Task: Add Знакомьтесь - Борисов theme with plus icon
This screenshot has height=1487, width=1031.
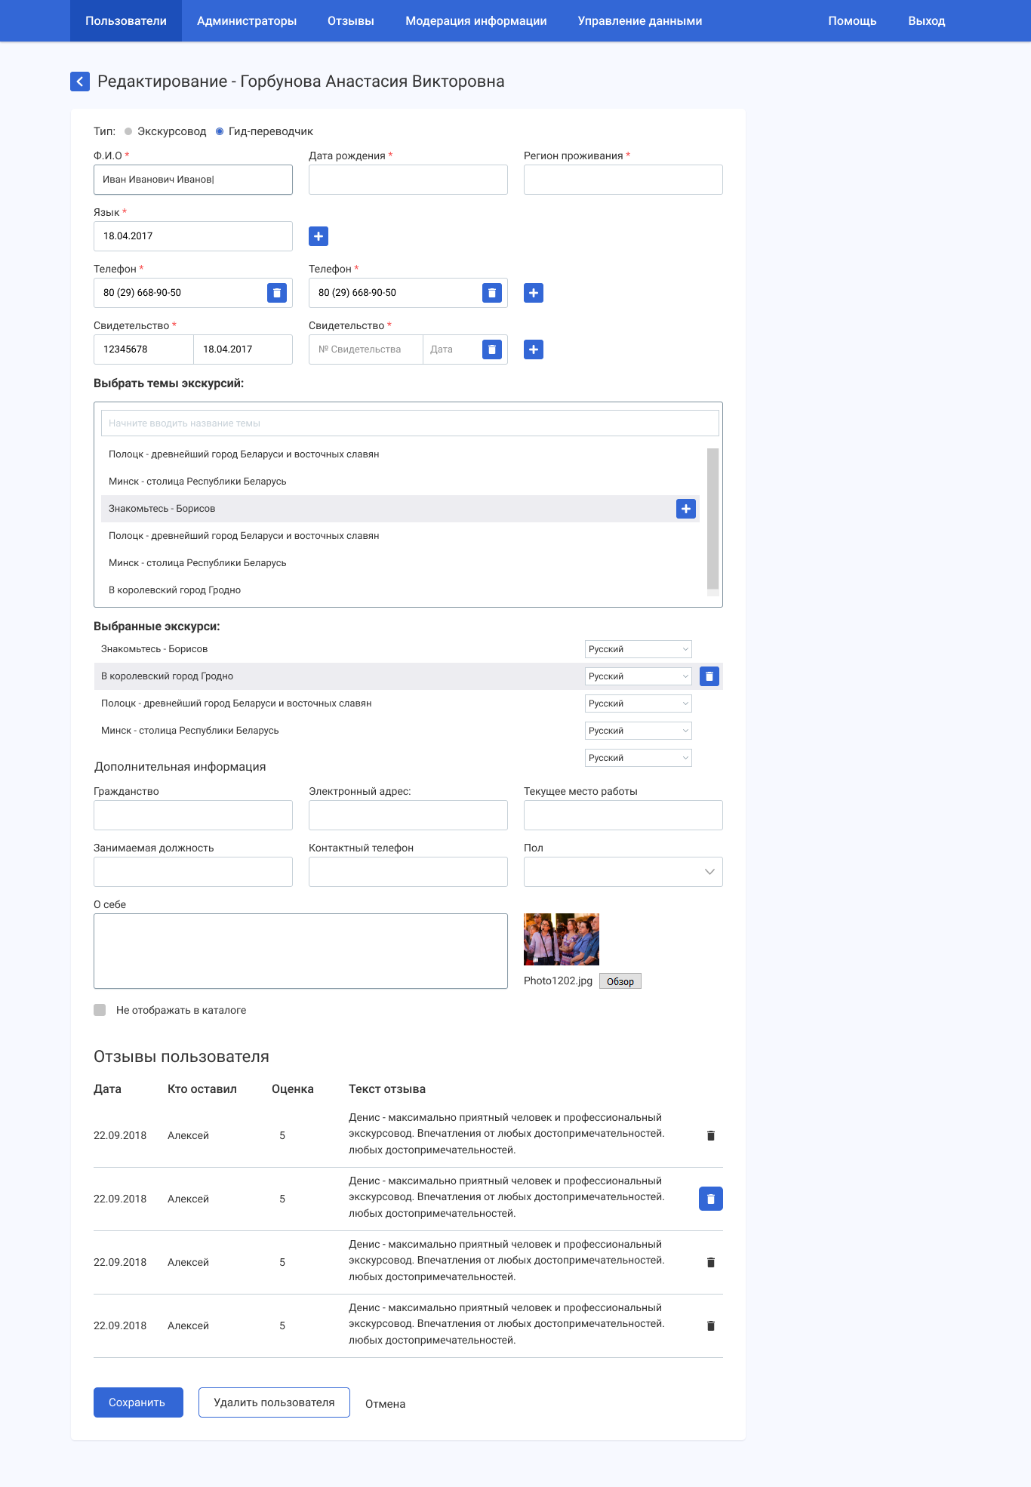Action: coord(686,509)
